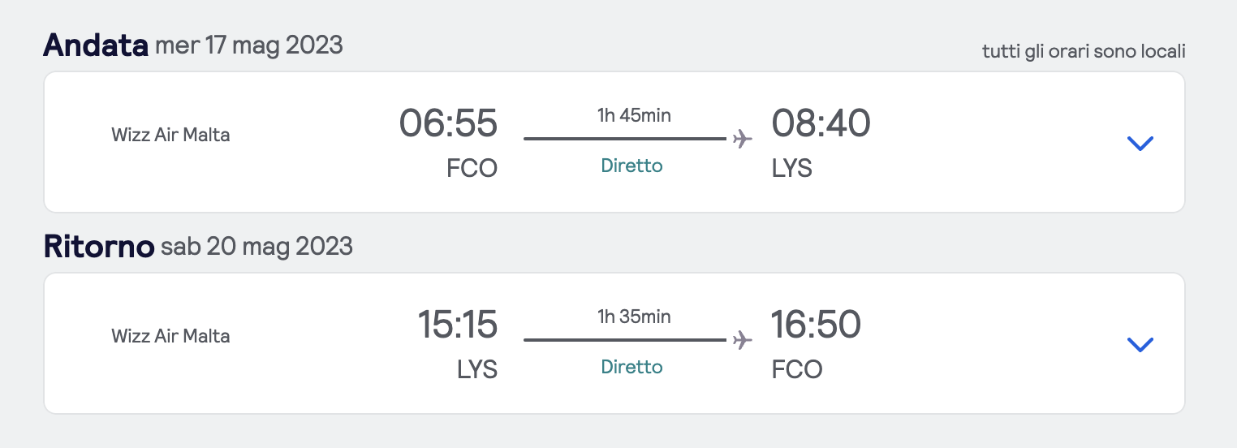Select the Wizz Air Malta outbound airline label
The image size is (1237, 448).
[170, 135]
